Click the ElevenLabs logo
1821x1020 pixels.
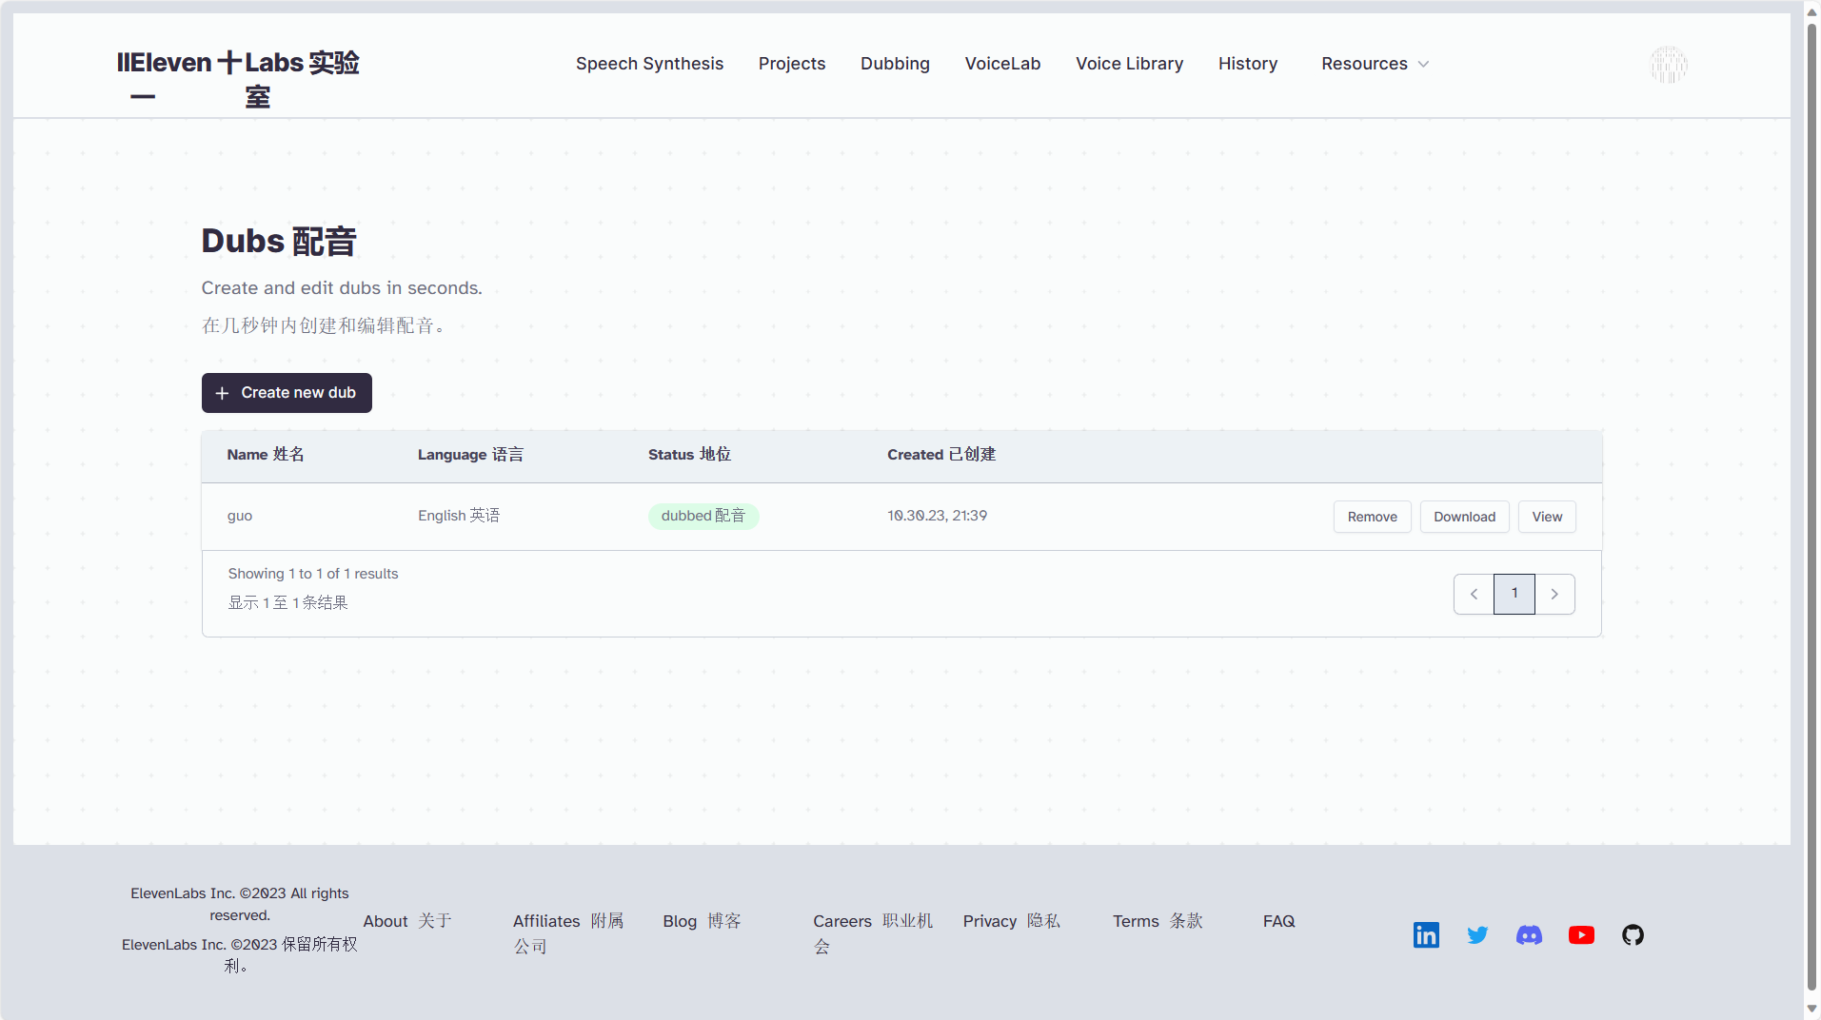(x=238, y=78)
